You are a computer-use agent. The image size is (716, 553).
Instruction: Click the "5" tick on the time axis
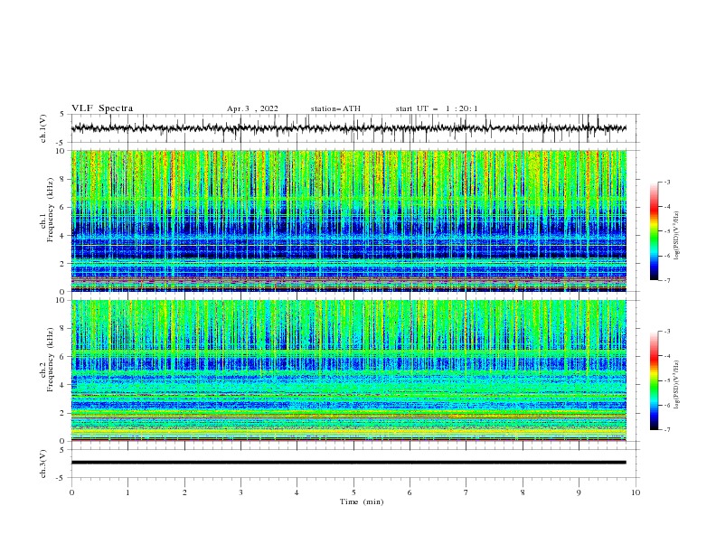point(353,492)
